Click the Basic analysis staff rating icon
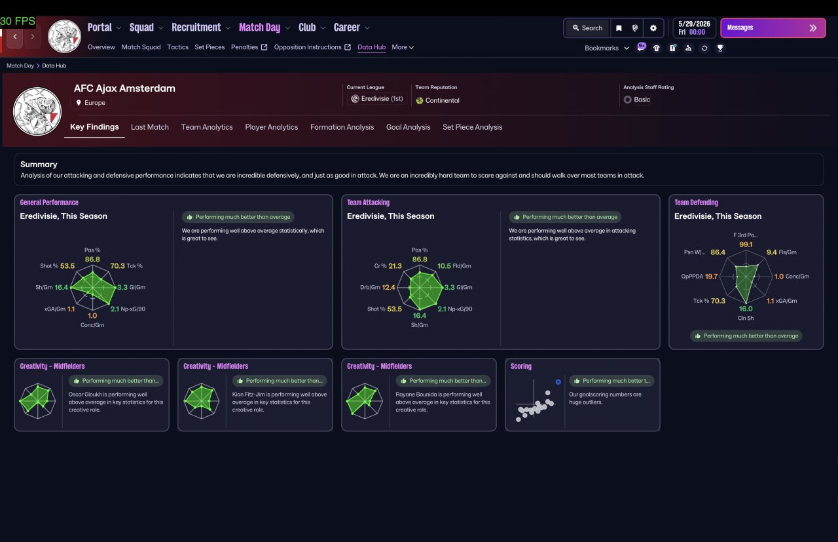The width and height of the screenshot is (838, 542). coord(627,100)
